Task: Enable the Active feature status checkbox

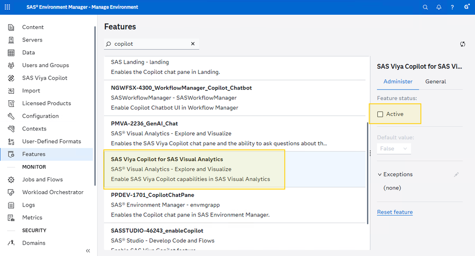Action: [380, 114]
